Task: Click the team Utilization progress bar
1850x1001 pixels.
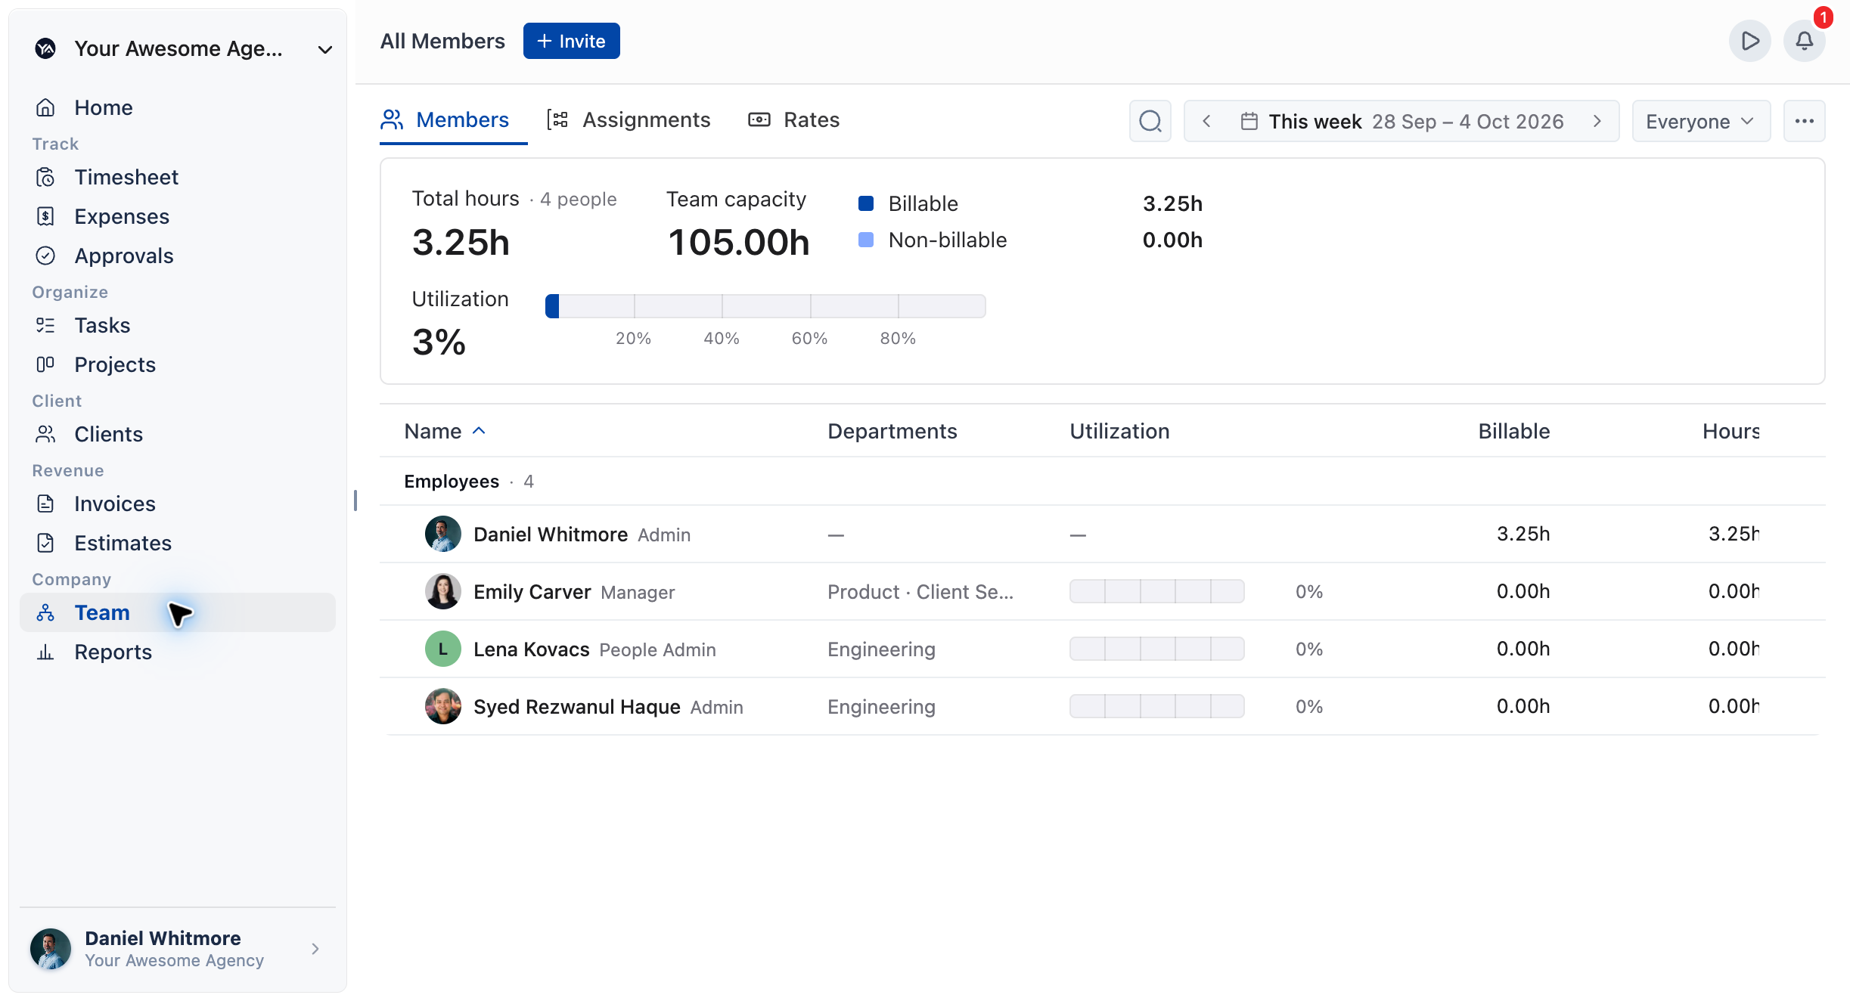Action: pyautogui.click(x=765, y=306)
